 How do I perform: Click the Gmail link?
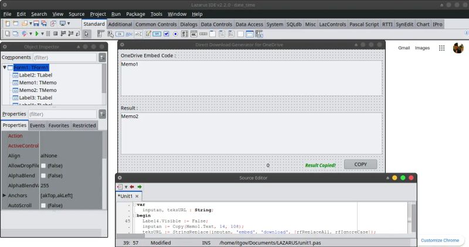click(x=404, y=48)
